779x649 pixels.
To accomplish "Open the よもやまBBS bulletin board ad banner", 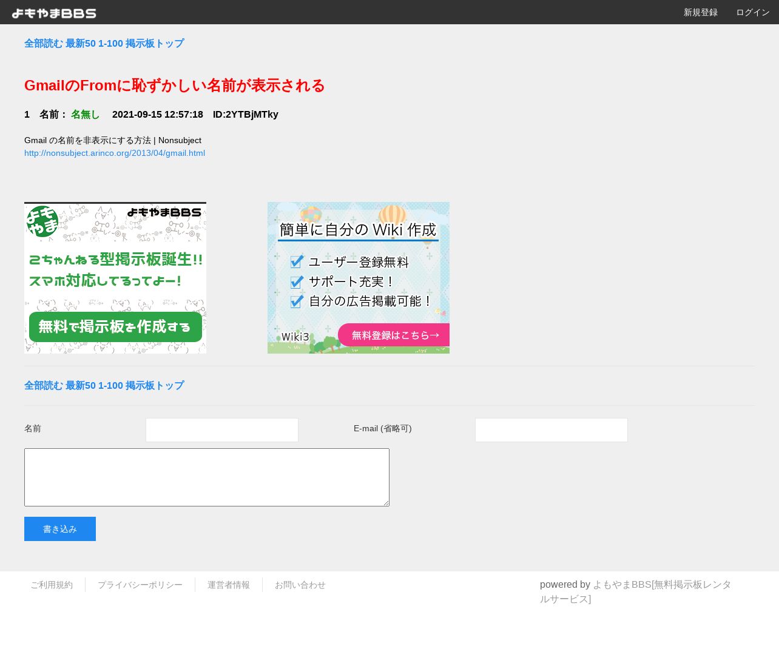I will tap(115, 278).
